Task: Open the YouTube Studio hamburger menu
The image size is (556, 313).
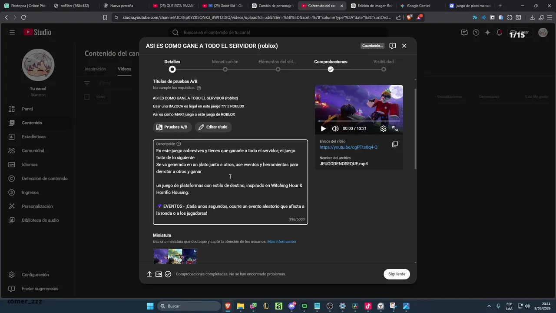Action: click(12, 33)
